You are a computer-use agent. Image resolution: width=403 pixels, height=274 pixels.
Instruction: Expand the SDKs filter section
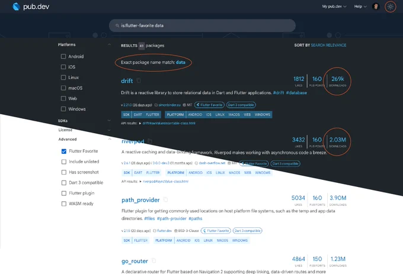tap(109, 120)
